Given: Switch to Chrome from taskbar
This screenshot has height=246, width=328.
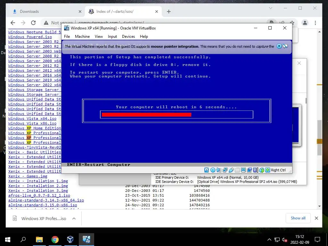Looking at the screenshot, I should pos(55,240).
